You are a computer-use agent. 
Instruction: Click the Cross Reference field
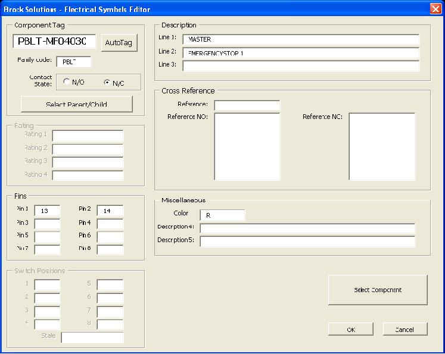pos(247,105)
